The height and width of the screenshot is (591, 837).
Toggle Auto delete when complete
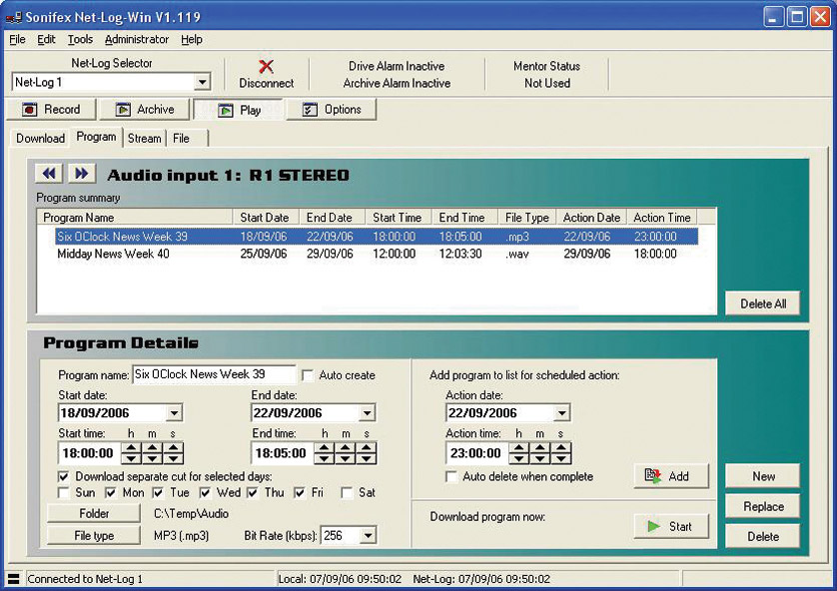[452, 477]
